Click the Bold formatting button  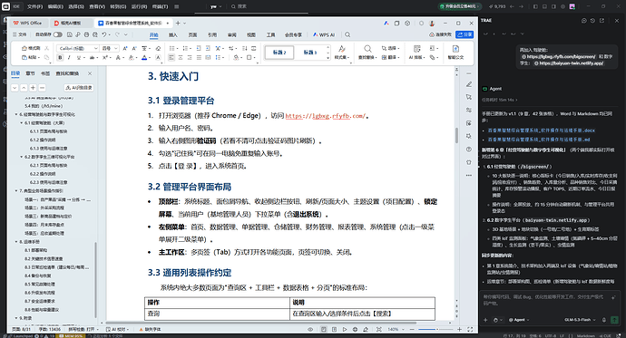(x=60, y=58)
